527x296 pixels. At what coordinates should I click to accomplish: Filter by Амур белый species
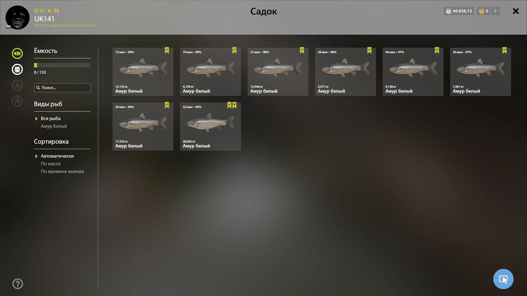coord(54,126)
